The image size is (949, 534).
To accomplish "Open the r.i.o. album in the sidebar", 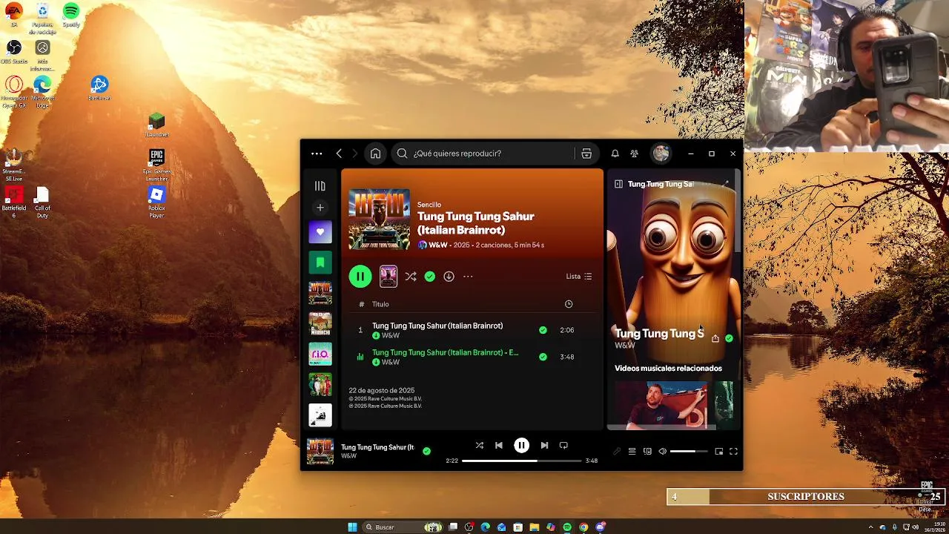I will point(320,354).
